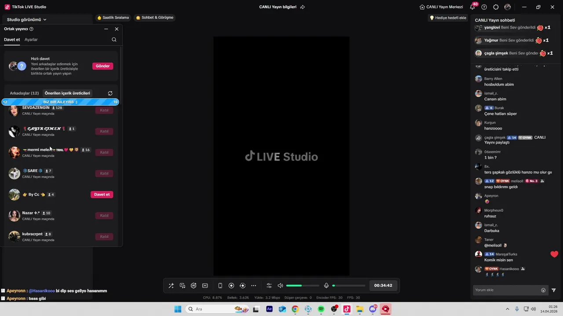Open the Saatlik Sıralama ranking
This screenshot has width=563, height=316.
tap(113, 18)
